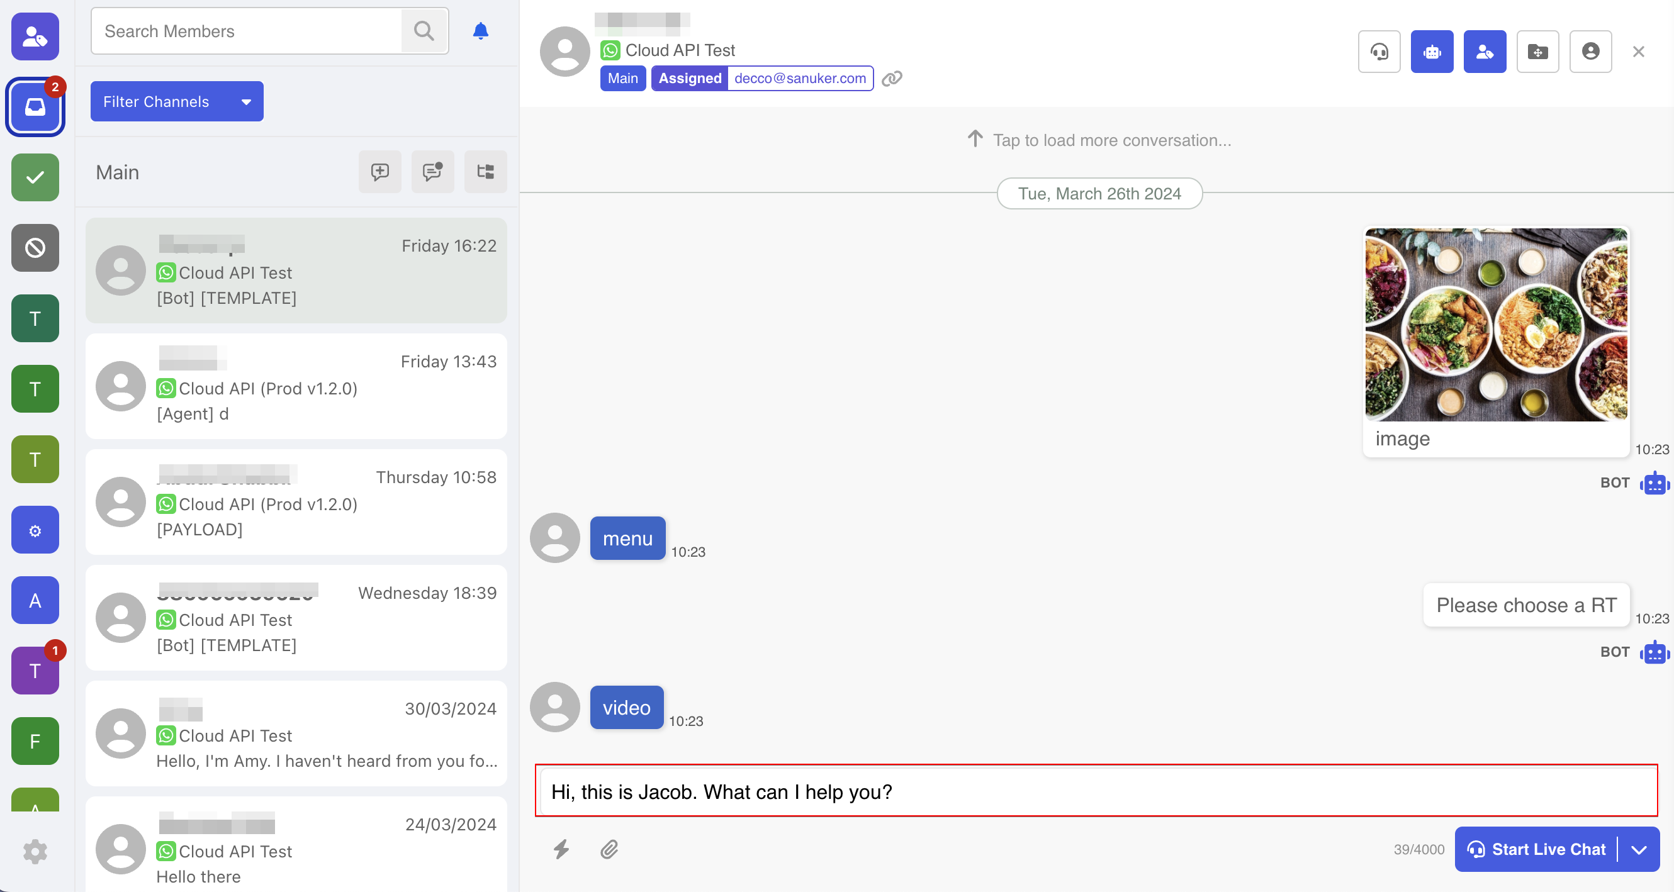Click the green checkmark sidebar icon

[35, 177]
